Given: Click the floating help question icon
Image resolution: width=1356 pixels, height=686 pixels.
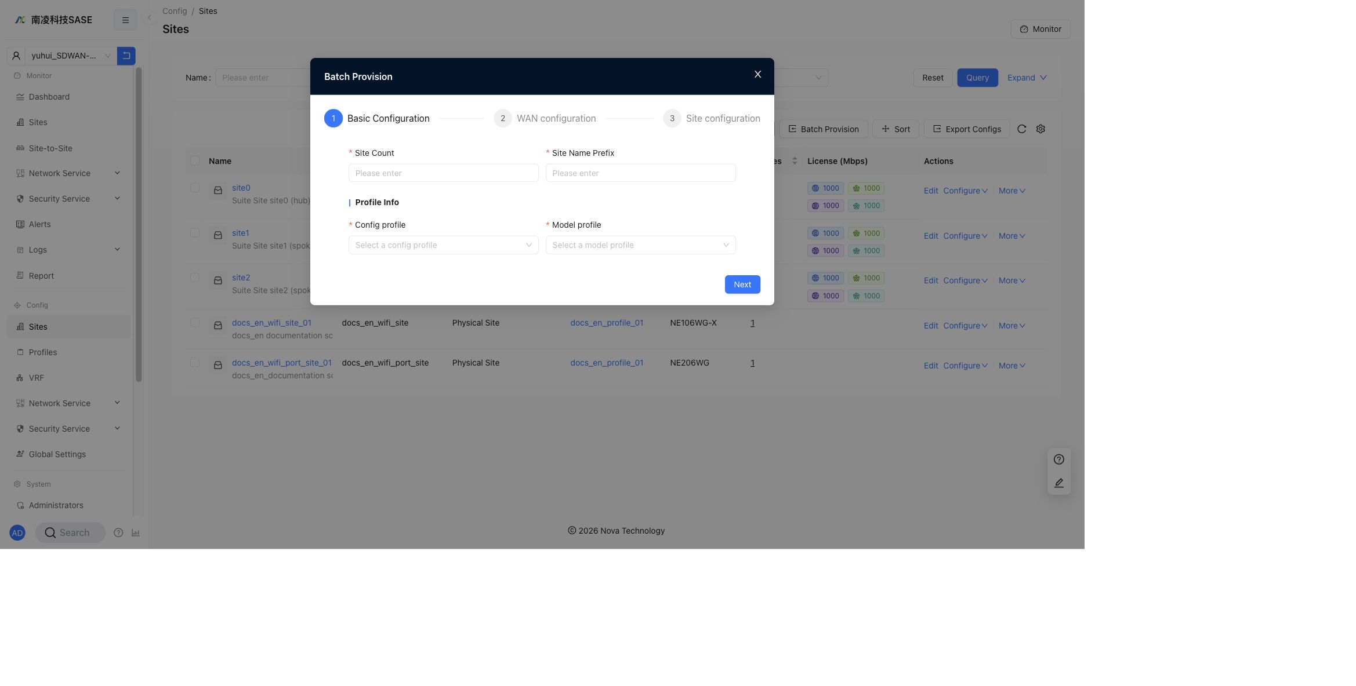Looking at the screenshot, I should click(x=1058, y=459).
